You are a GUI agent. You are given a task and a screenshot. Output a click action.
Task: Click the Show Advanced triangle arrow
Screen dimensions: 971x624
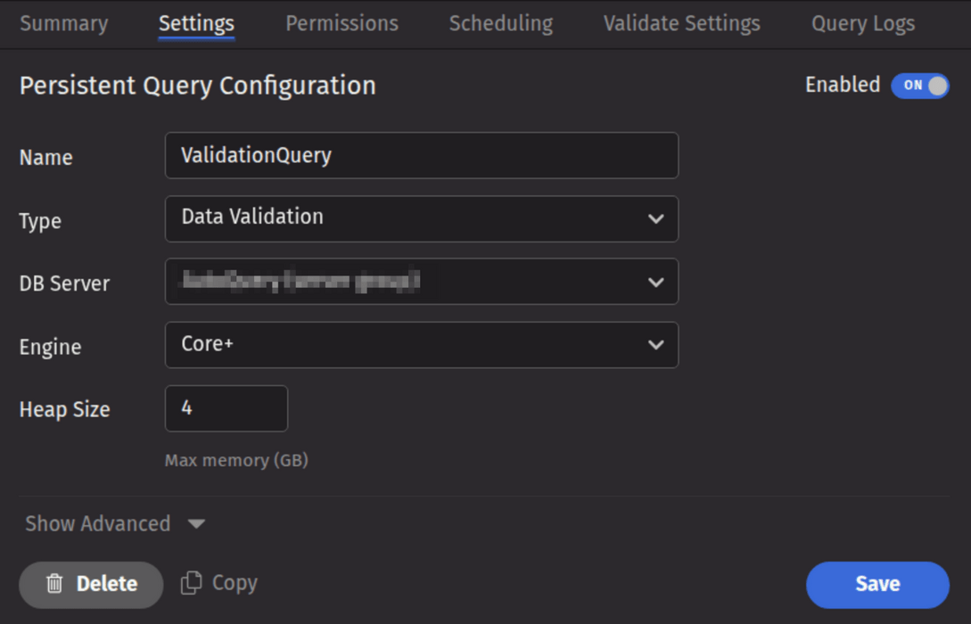point(197,524)
